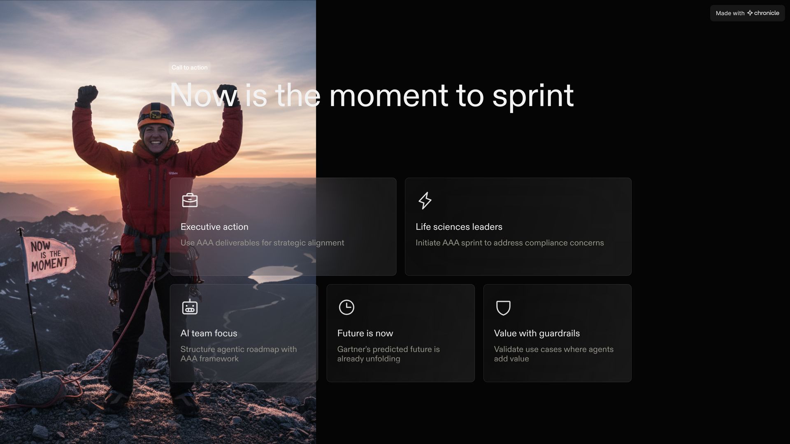
Task: Click the robot icon in AI team card
Action: (190, 307)
